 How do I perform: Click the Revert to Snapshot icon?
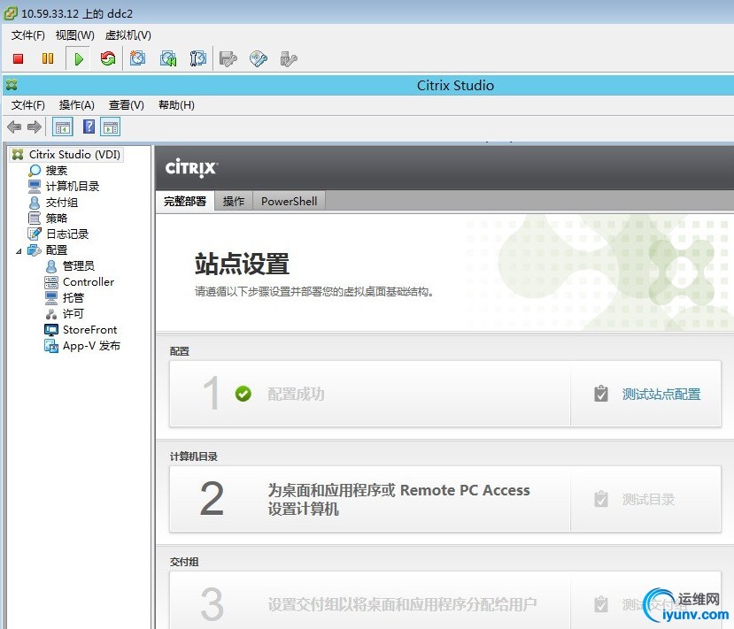point(168,59)
